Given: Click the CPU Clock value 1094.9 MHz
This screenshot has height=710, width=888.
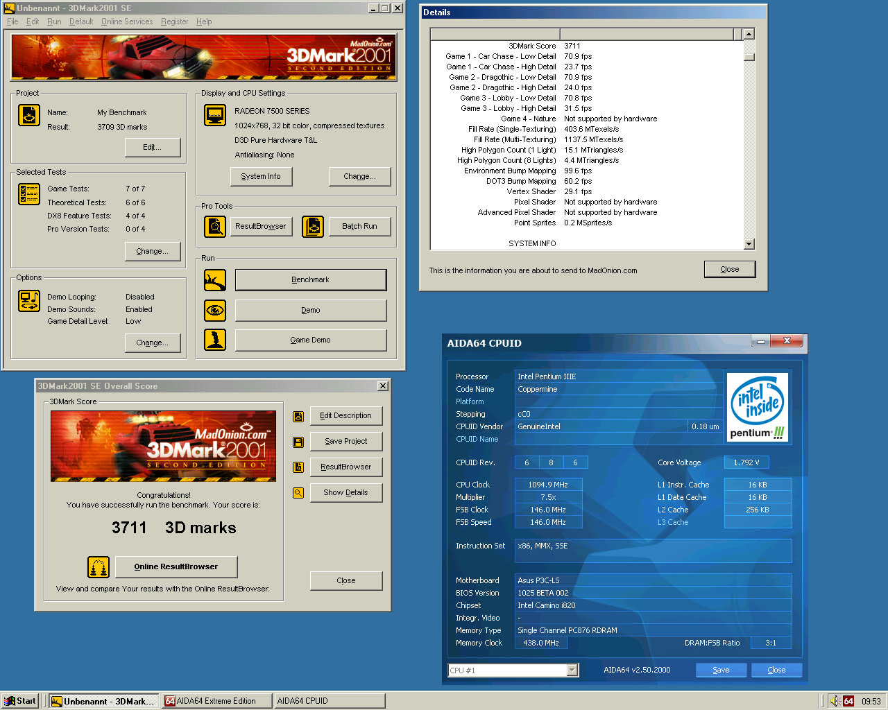Looking at the screenshot, I should [x=548, y=485].
